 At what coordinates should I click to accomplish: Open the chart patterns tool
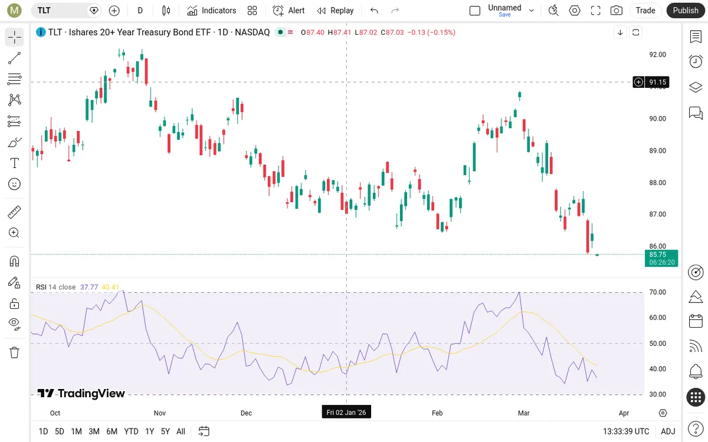pos(15,100)
